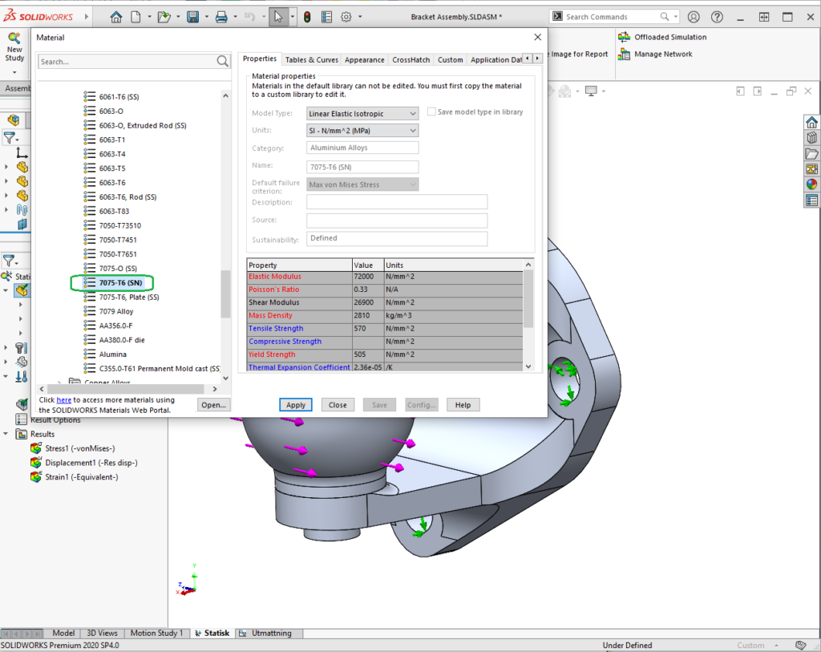The height and width of the screenshot is (652, 821).
Task: Open the Options gear icon
Action: click(346, 17)
